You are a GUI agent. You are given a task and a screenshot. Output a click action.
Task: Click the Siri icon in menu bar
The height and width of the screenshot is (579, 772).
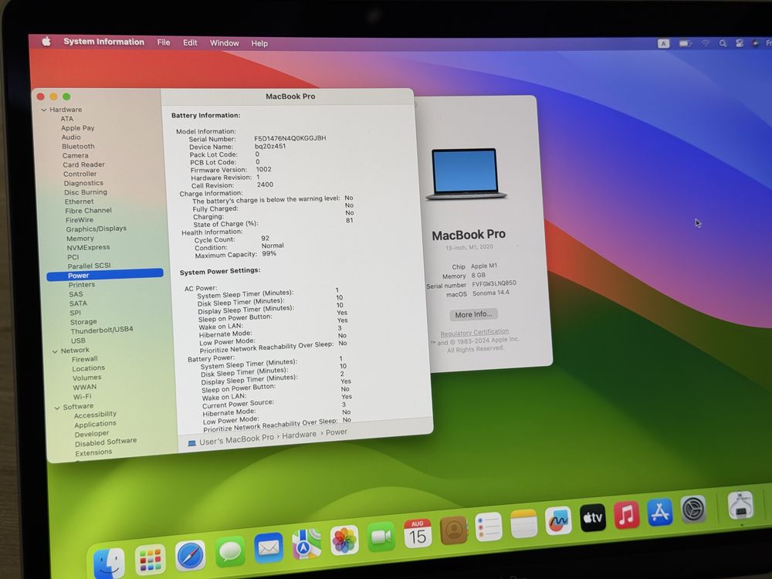coord(755,43)
